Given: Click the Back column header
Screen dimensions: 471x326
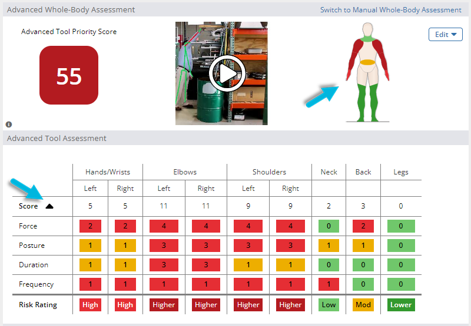Looking at the screenshot, I should pyautogui.click(x=363, y=172).
